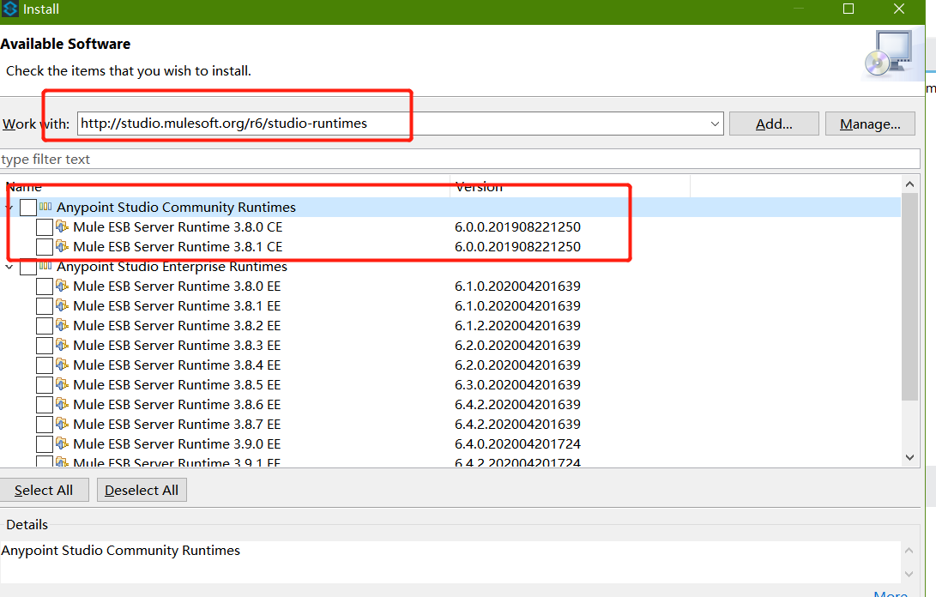Check the Anypoint Studio Community Runtimes checkbox

point(28,208)
